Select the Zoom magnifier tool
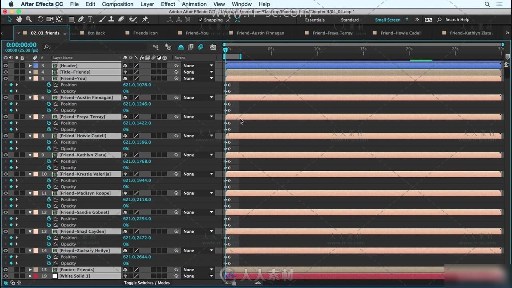The image size is (512, 288). click(x=29, y=19)
